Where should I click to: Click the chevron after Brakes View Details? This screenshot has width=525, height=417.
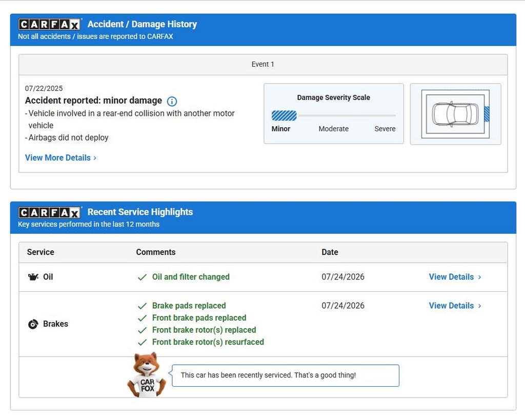(479, 306)
